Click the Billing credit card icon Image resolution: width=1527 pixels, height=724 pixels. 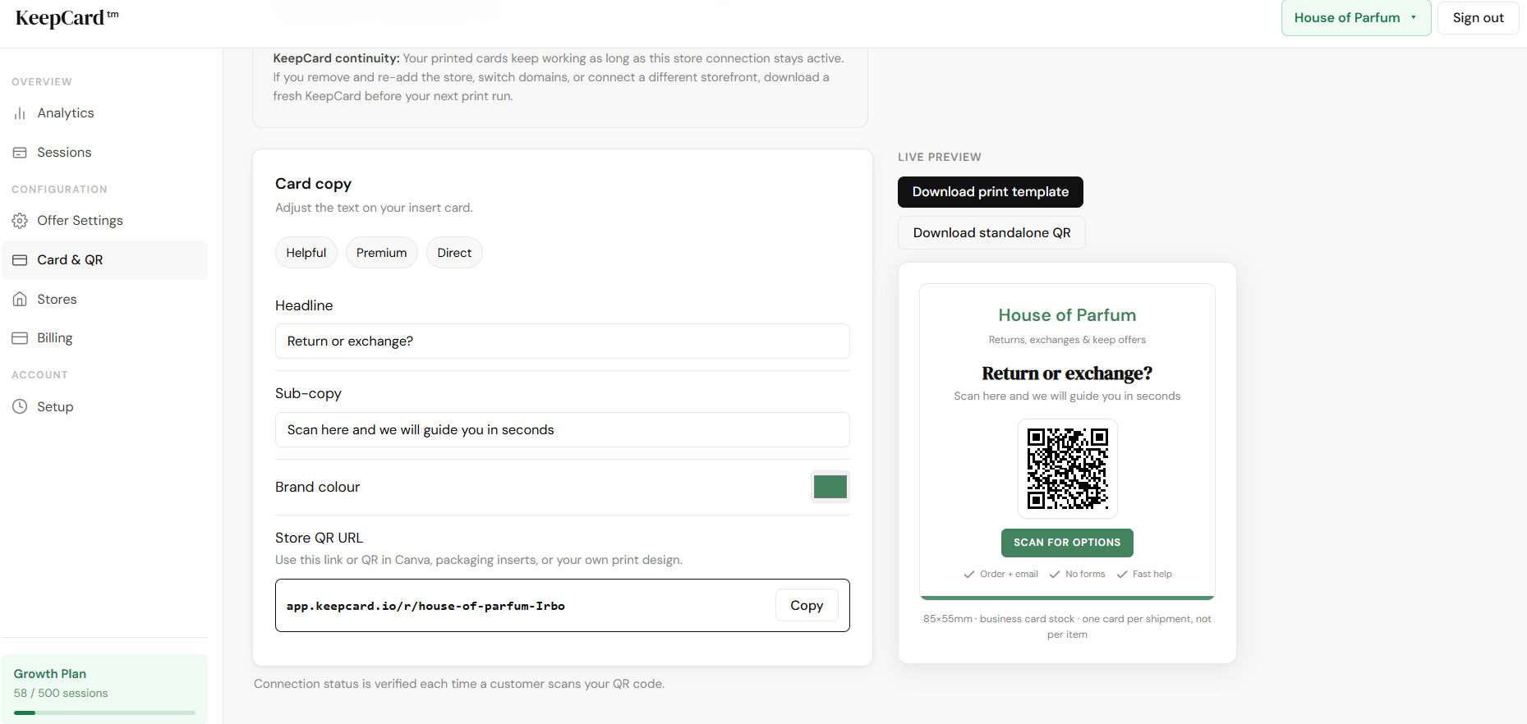[x=20, y=338]
